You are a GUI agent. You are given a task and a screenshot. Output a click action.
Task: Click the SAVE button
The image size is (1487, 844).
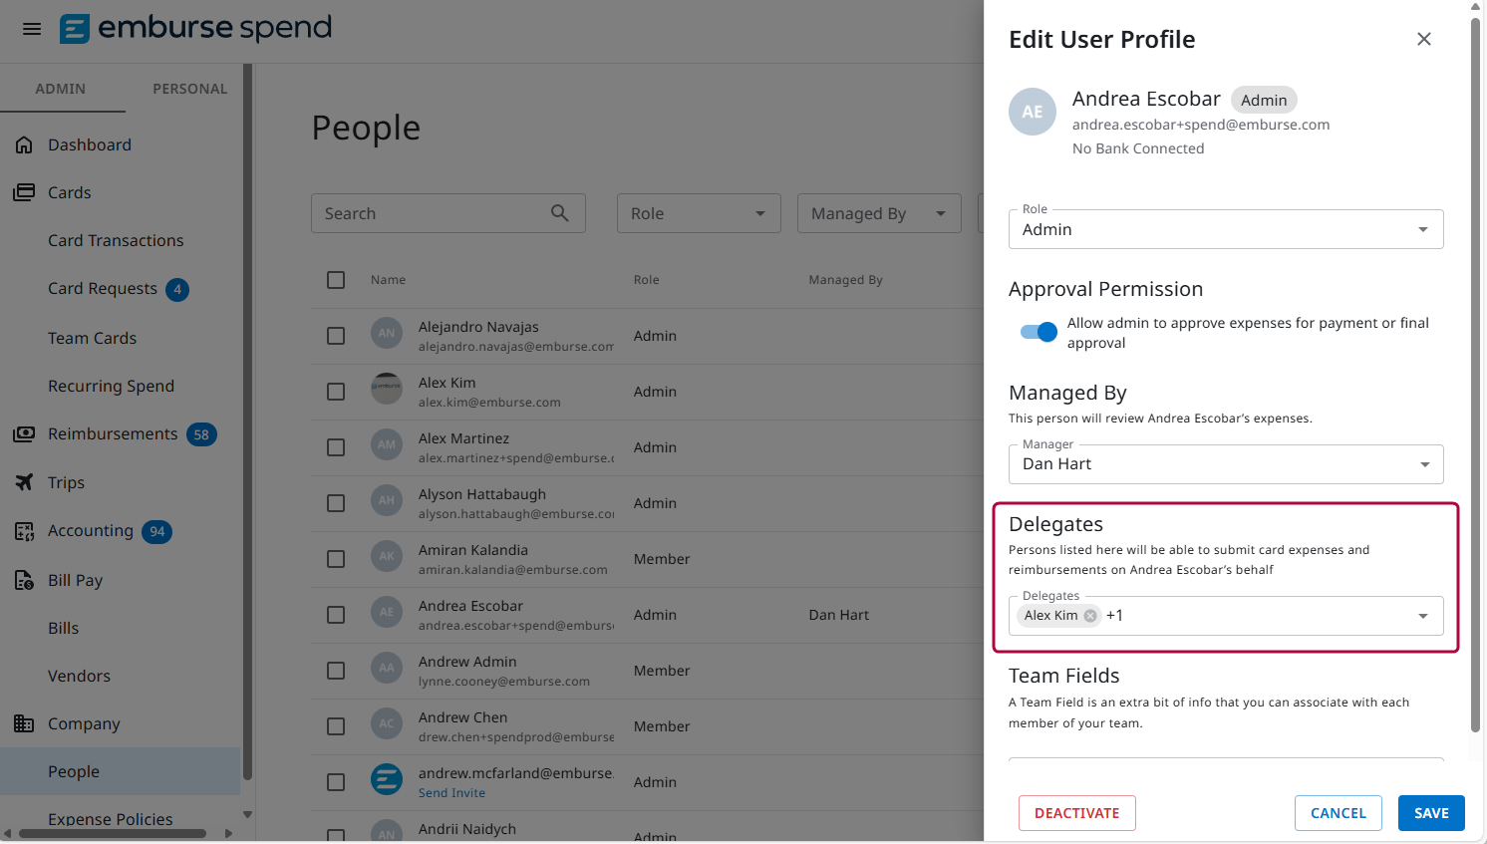(x=1431, y=813)
